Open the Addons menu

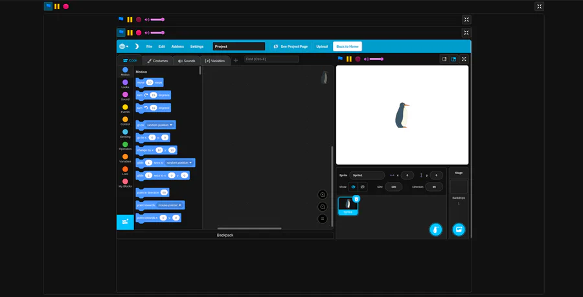[x=177, y=47]
